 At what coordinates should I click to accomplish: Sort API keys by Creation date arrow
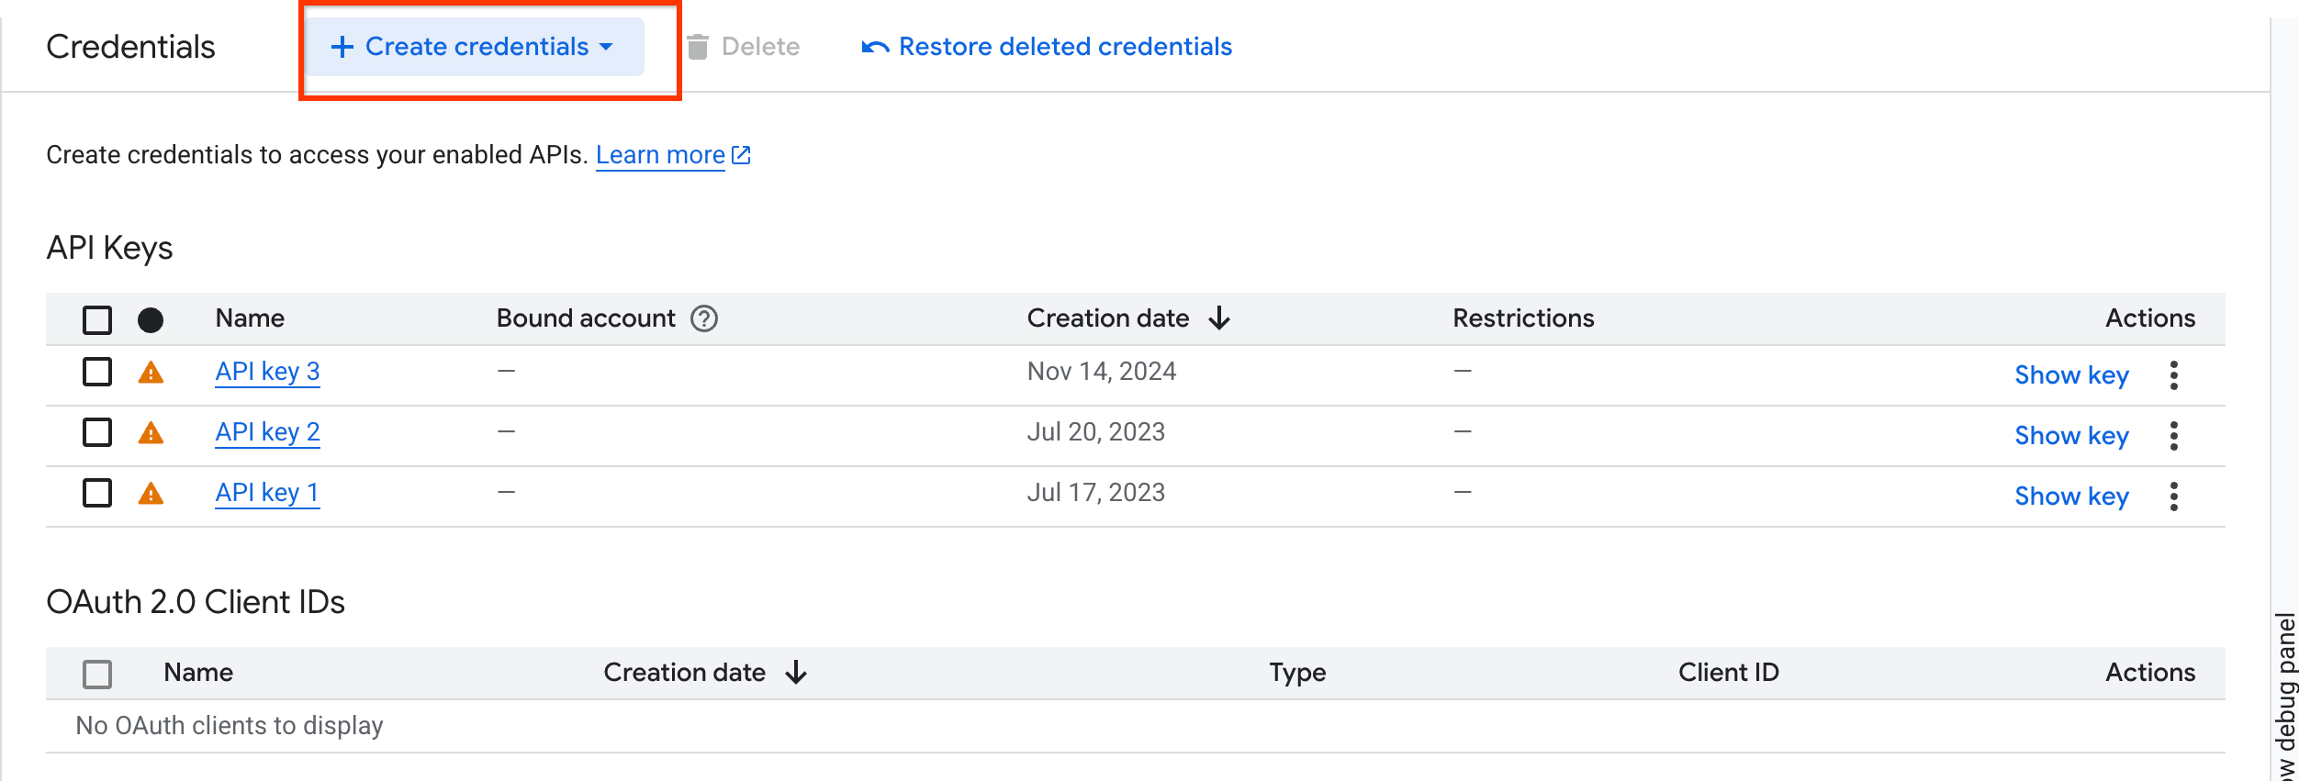[x=1219, y=318]
